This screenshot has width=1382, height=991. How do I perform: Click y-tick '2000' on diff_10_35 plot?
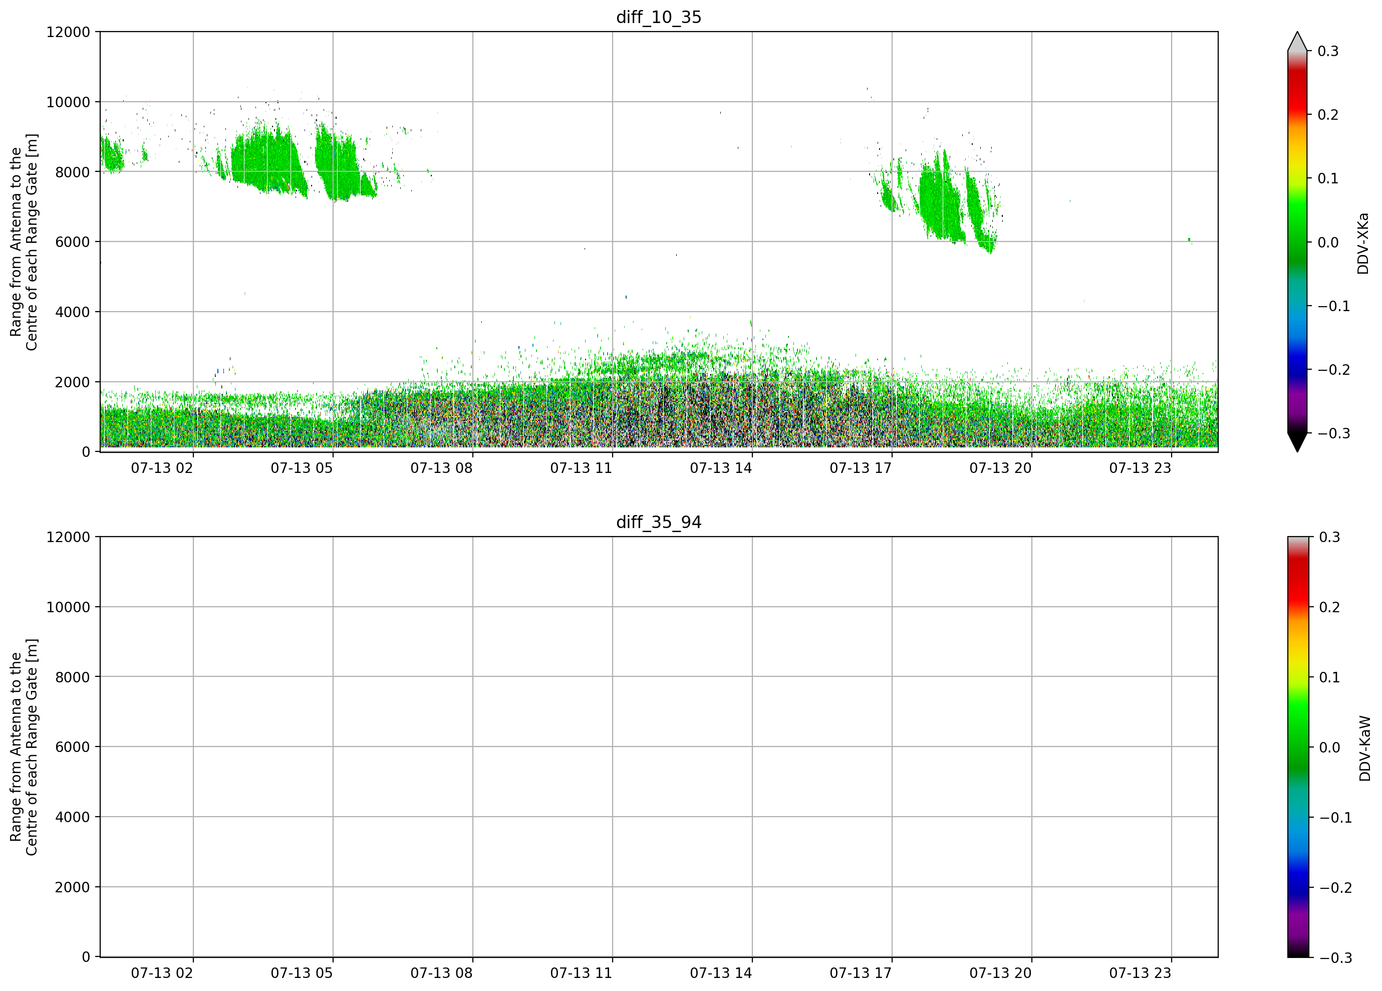(73, 382)
